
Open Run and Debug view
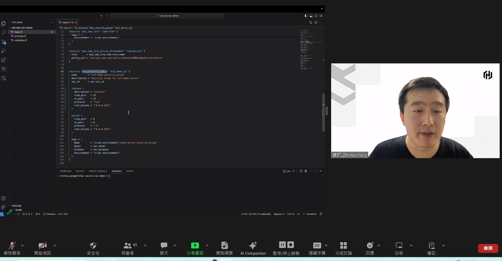[x=3, y=51]
